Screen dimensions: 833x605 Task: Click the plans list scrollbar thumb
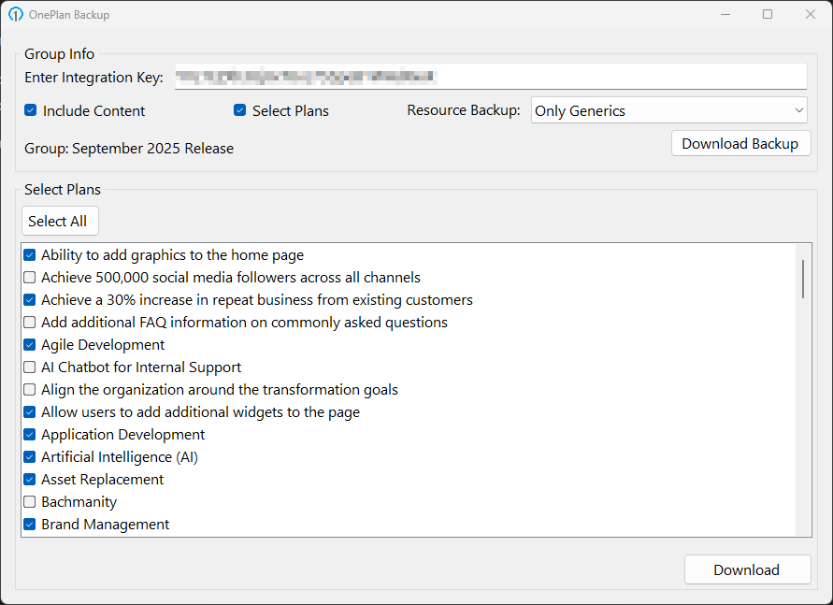coord(803,279)
